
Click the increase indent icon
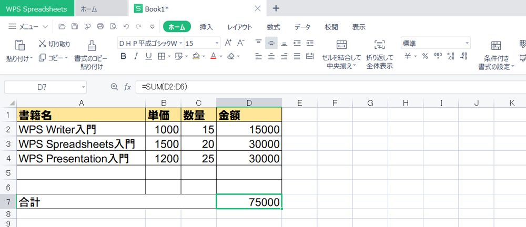pos(310,43)
